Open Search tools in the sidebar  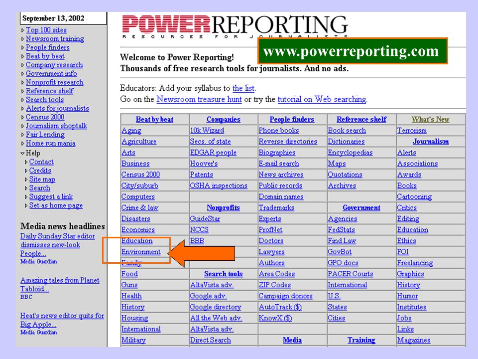(x=45, y=100)
